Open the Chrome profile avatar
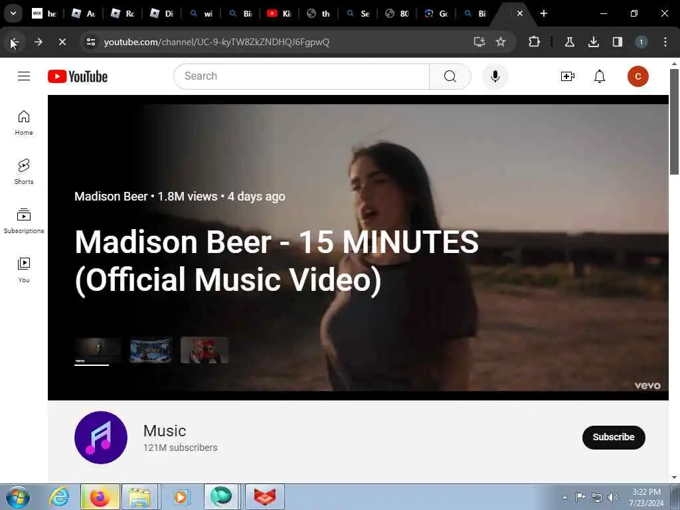 pyautogui.click(x=641, y=42)
